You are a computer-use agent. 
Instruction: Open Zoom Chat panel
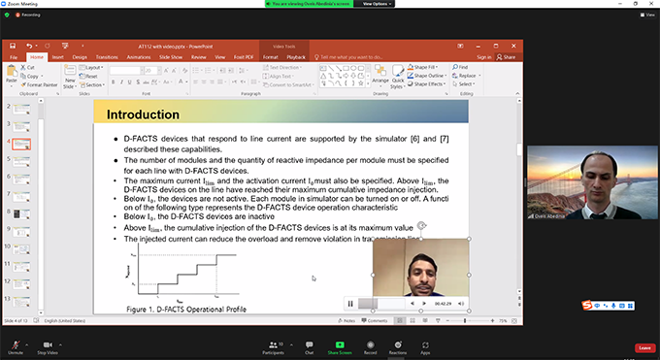click(x=309, y=347)
